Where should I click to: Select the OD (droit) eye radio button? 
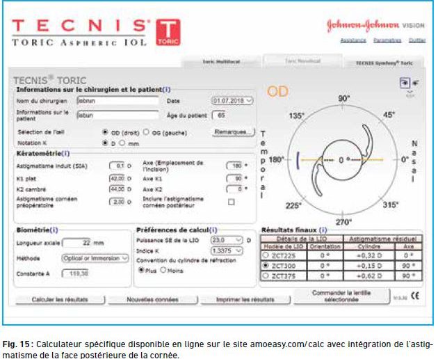(105, 132)
